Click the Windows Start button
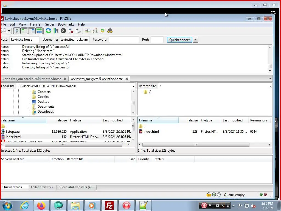This screenshot has height=211, width=281. click(7, 206)
